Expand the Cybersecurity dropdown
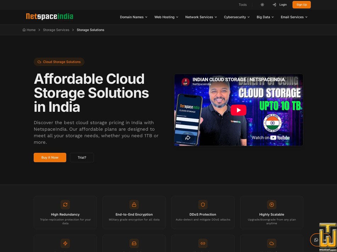Viewport: 337px width, 252px height. (237, 17)
